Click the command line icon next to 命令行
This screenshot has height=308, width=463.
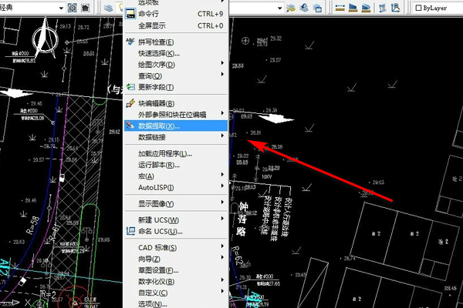click(x=130, y=14)
